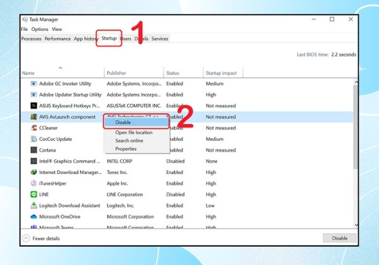Switch to the Services tab
Viewport: 379px width, 265px height.
160,38
